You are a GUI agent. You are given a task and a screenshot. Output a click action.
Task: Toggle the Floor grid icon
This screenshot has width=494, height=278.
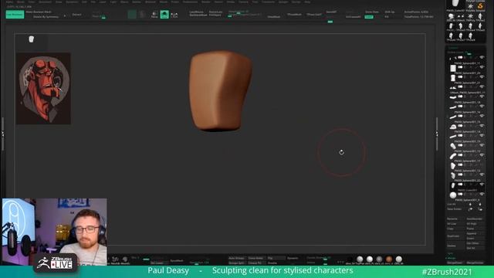tap(154, 15)
